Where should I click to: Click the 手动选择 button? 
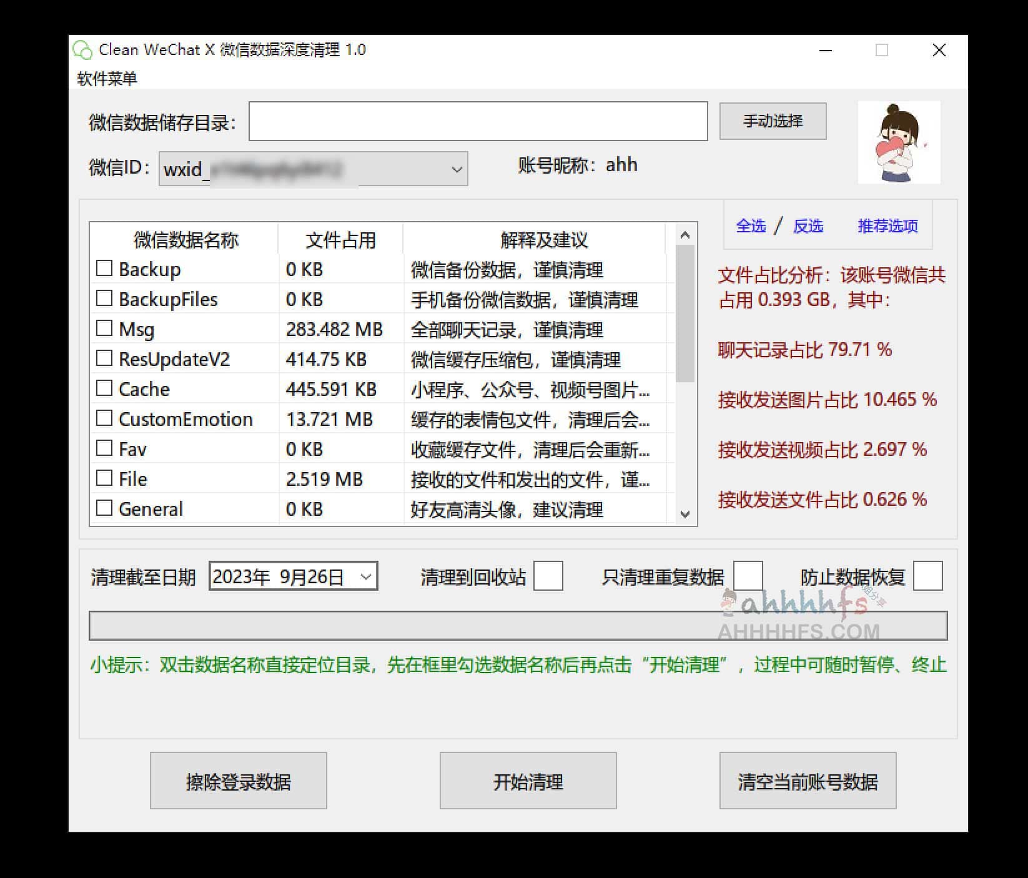click(x=773, y=121)
